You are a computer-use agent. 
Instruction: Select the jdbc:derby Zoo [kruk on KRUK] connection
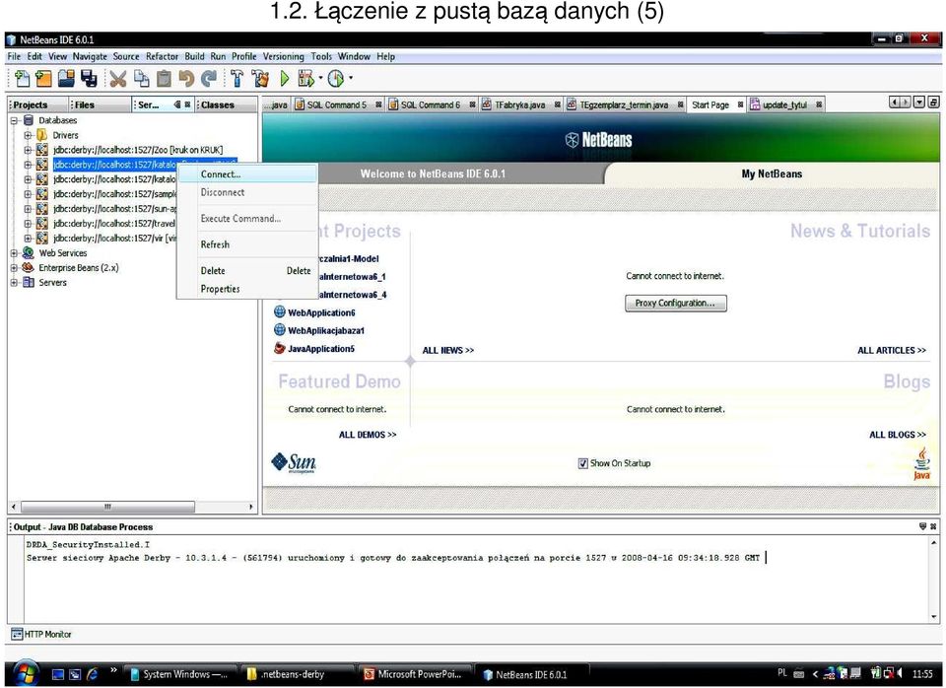click(138, 150)
